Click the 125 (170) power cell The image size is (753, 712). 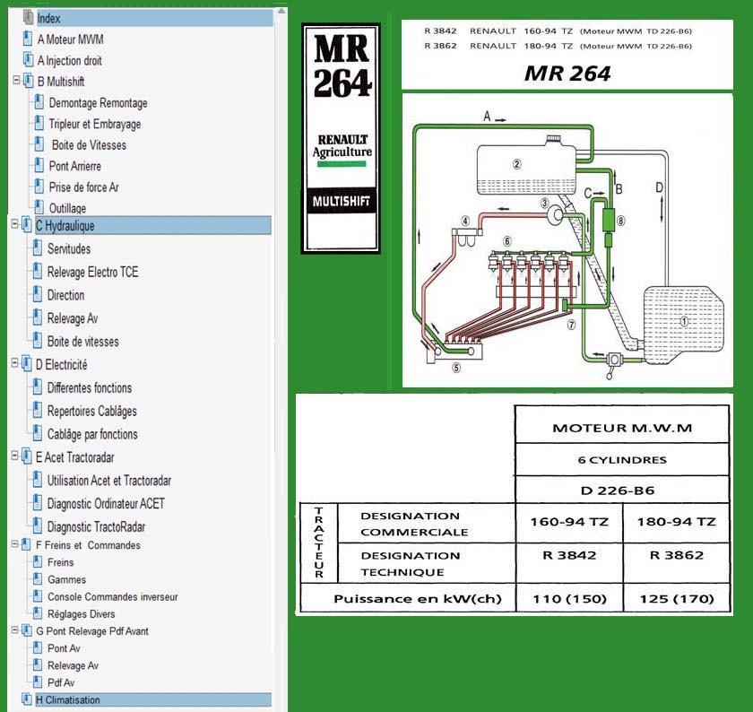pos(676,599)
